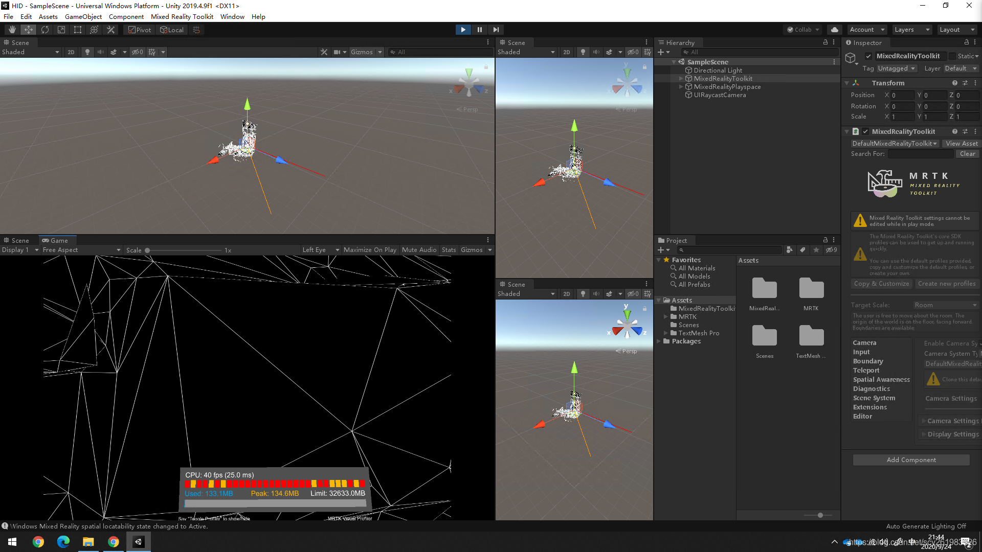Stop play mode with the Play button

pos(463,30)
